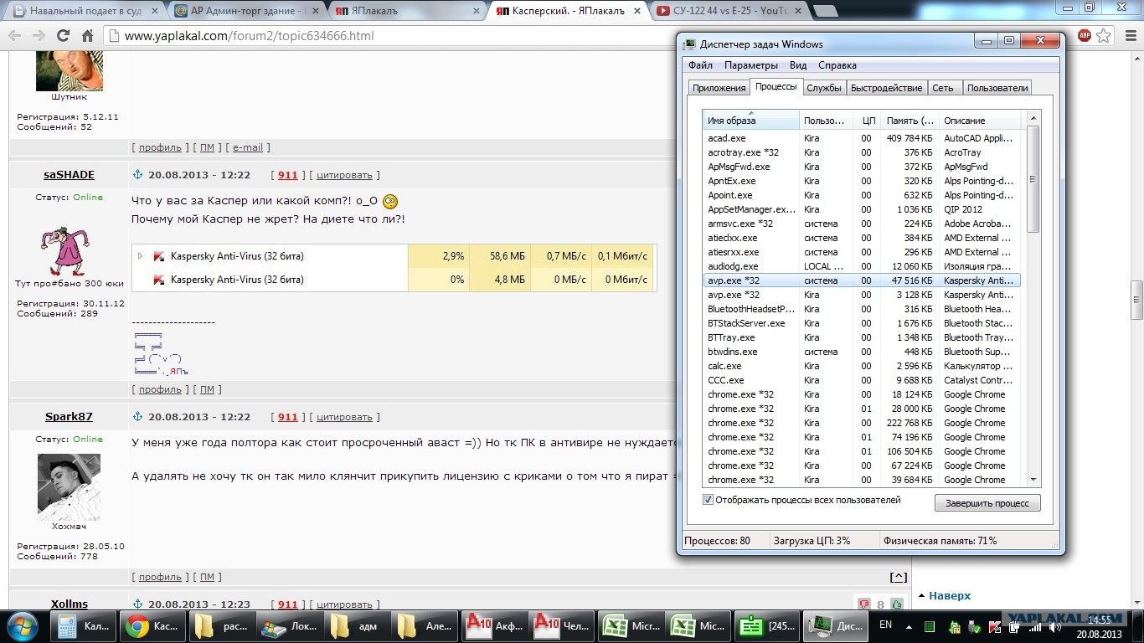Click the 'Наверх' link
The height and width of the screenshot is (643, 1144).
click(x=949, y=596)
